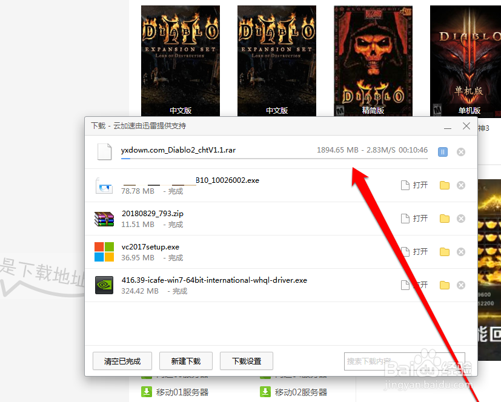Click the B10_10026002.exe application icon
This screenshot has height=402, width=501.
[x=104, y=186]
